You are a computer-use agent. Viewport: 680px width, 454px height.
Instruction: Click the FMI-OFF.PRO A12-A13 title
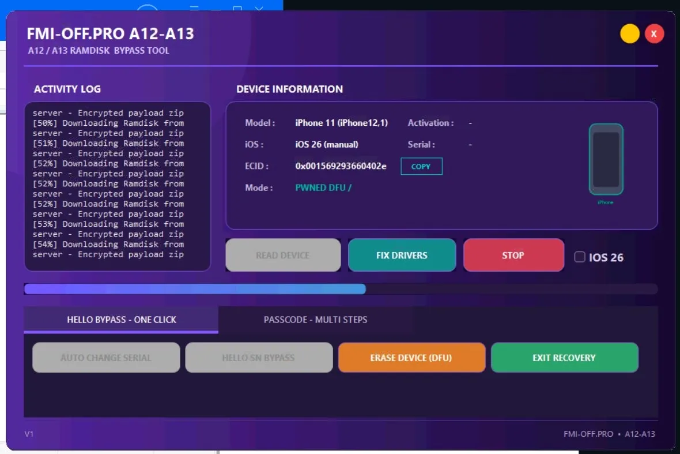111,34
